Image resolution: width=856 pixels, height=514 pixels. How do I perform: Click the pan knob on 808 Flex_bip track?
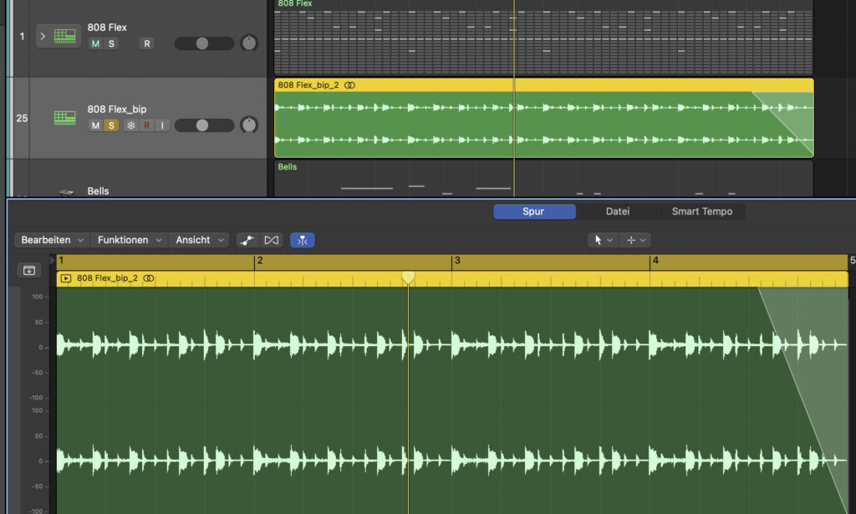[249, 125]
